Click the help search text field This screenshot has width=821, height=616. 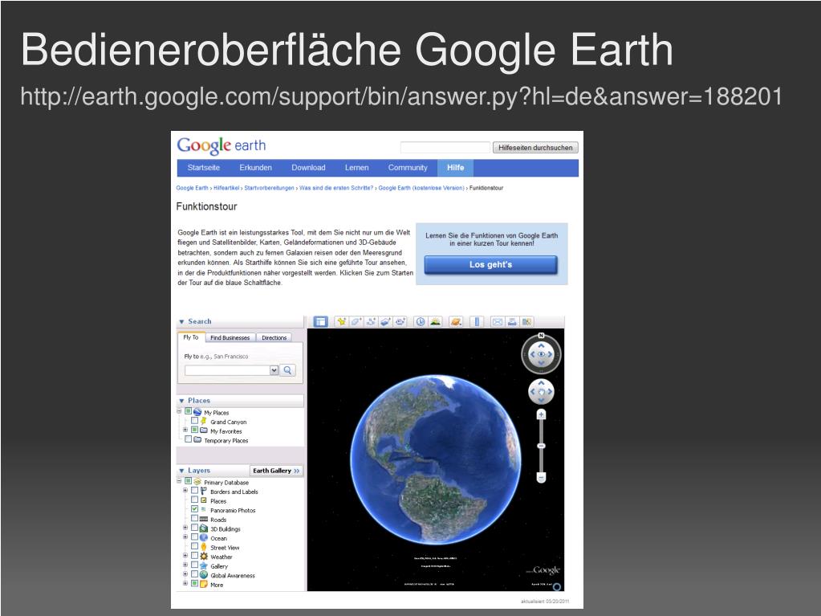coord(445,148)
